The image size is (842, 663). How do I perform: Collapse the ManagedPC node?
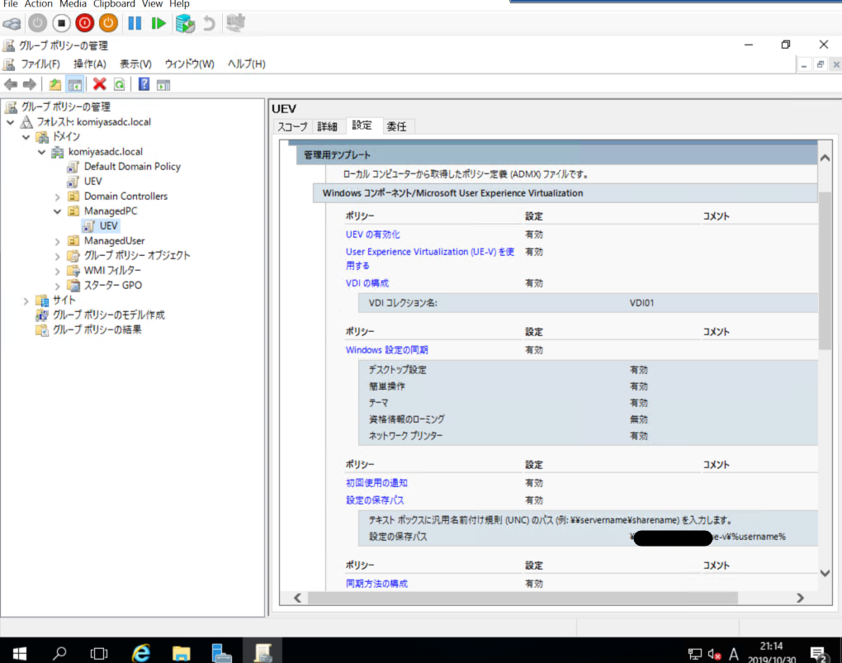click(57, 211)
